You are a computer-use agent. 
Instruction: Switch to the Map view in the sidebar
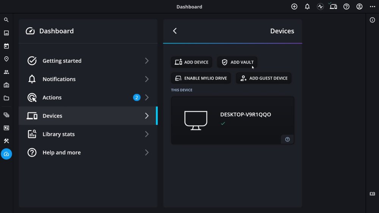point(6,59)
